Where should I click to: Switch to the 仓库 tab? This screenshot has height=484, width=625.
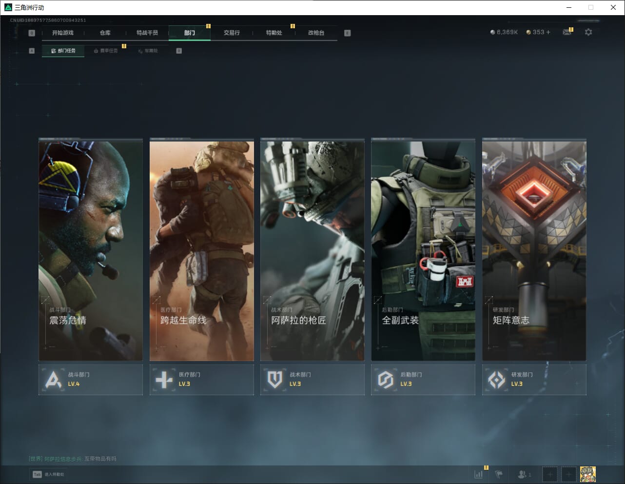[x=105, y=33]
